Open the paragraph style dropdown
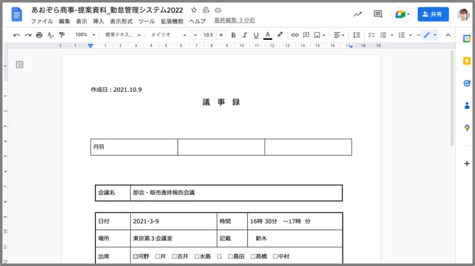 coord(123,35)
